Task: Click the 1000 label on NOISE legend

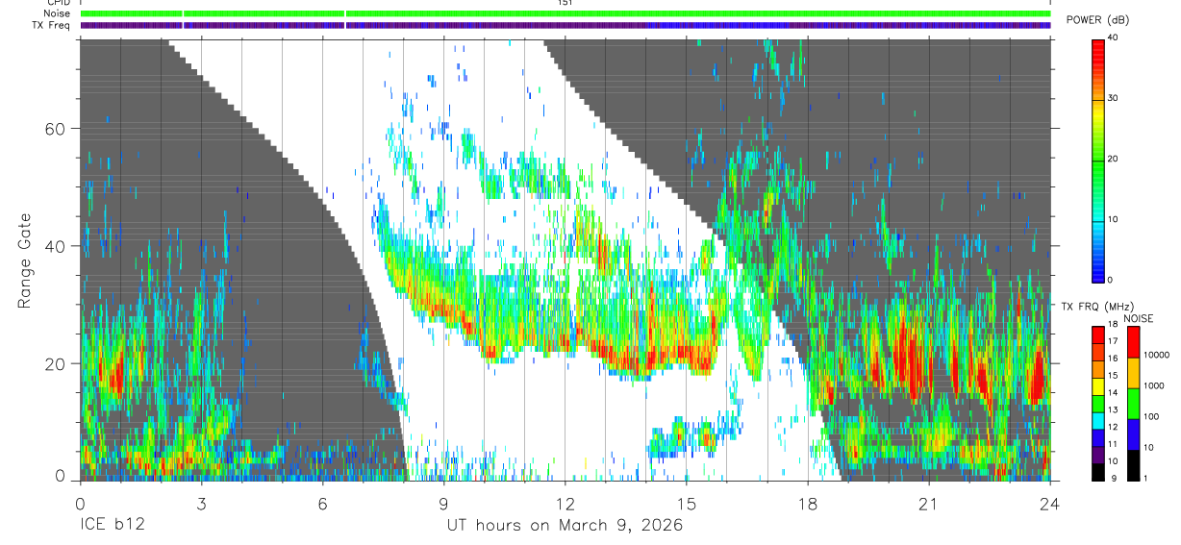Action: (x=1153, y=385)
